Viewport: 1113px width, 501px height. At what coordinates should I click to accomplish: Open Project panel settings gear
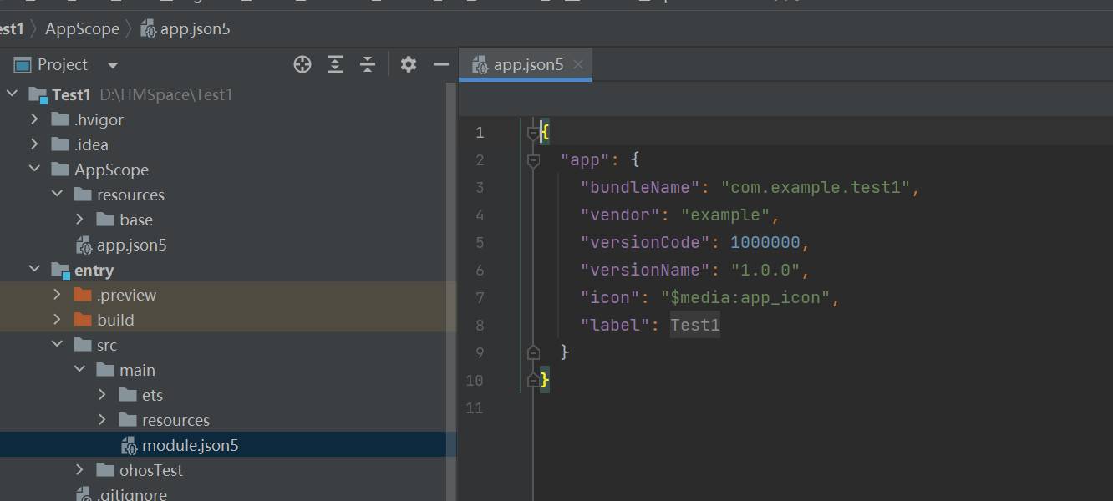[x=409, y=64]
